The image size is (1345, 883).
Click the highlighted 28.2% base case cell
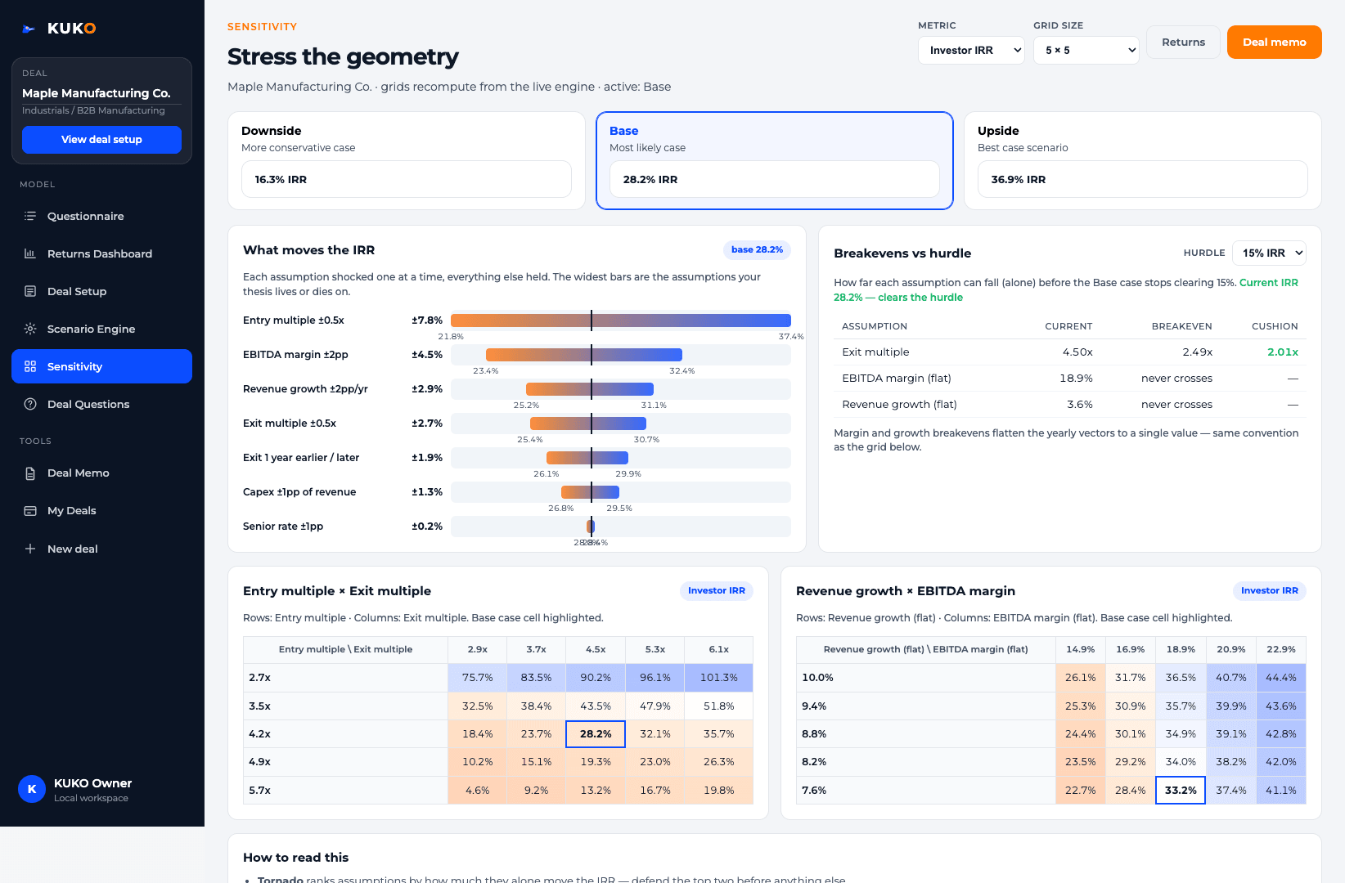tap(596, 734)
